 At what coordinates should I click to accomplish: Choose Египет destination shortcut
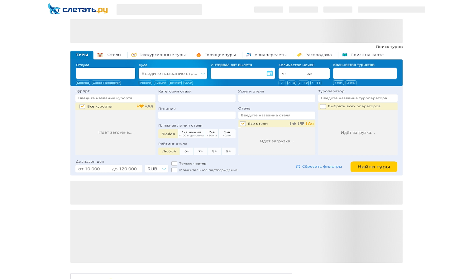point(175,83)
